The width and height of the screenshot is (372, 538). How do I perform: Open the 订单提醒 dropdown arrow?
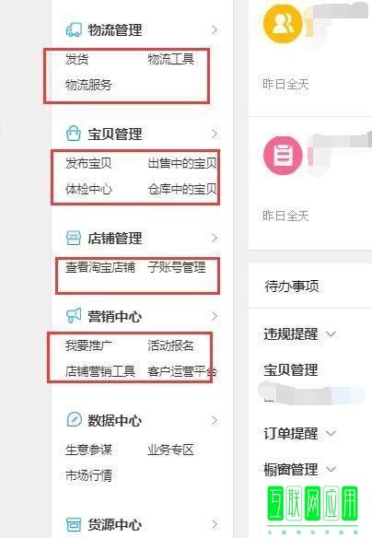click(x=331, y=433)
